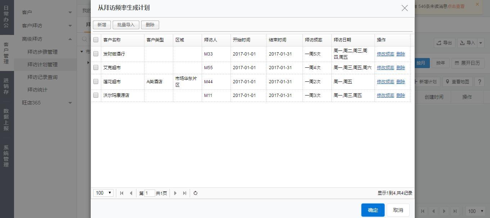Jump to last page in dialog pager

click(185, 193)
